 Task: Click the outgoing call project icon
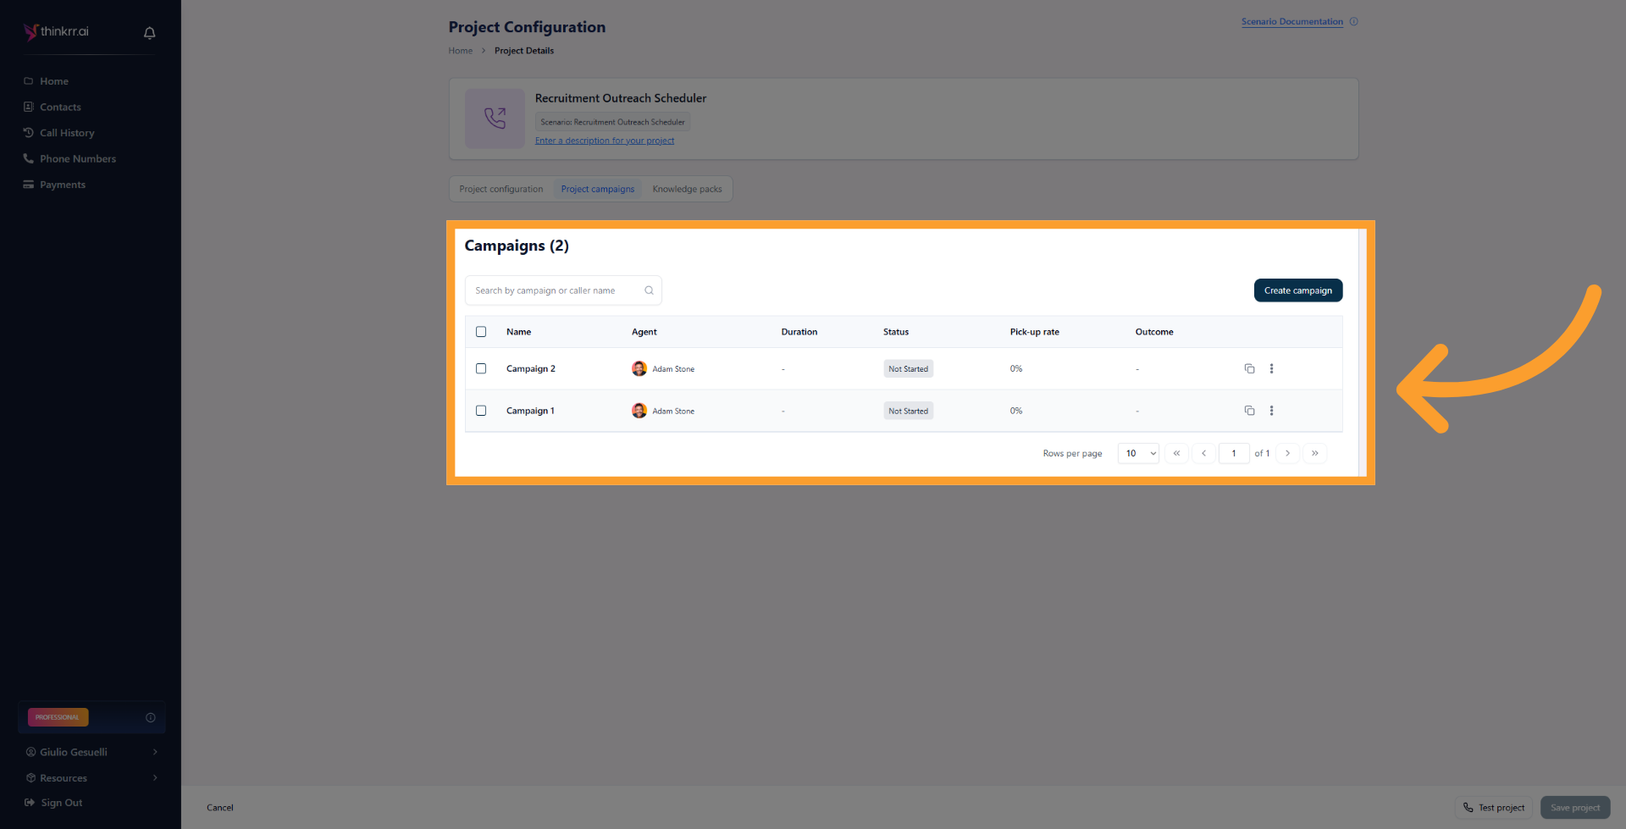[x=495, y=119]
